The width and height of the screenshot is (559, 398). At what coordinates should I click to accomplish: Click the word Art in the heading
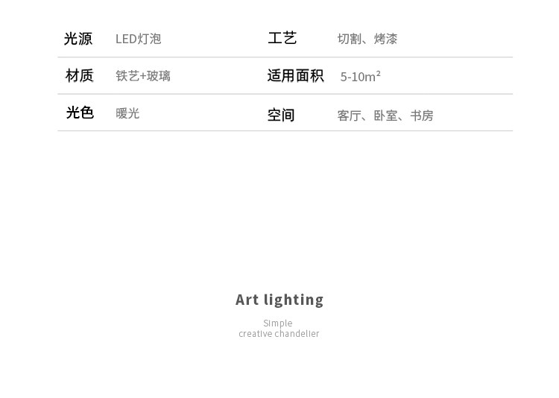[x=247, y=300]
